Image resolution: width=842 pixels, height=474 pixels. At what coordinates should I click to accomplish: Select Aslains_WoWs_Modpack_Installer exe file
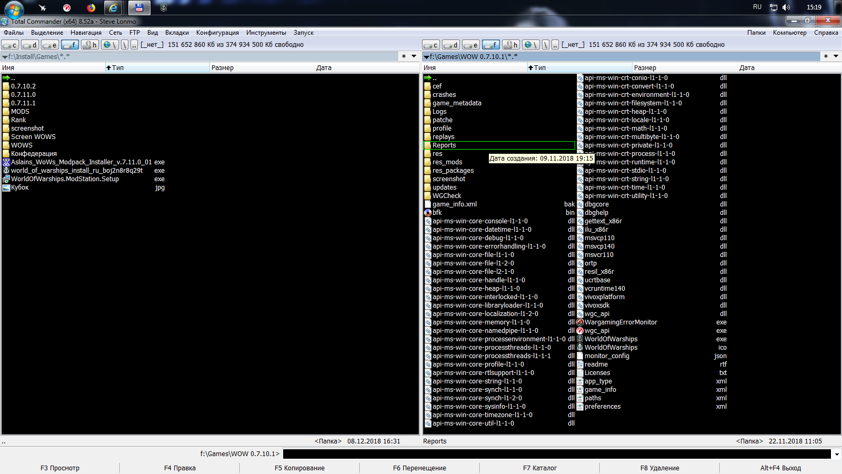84,162
